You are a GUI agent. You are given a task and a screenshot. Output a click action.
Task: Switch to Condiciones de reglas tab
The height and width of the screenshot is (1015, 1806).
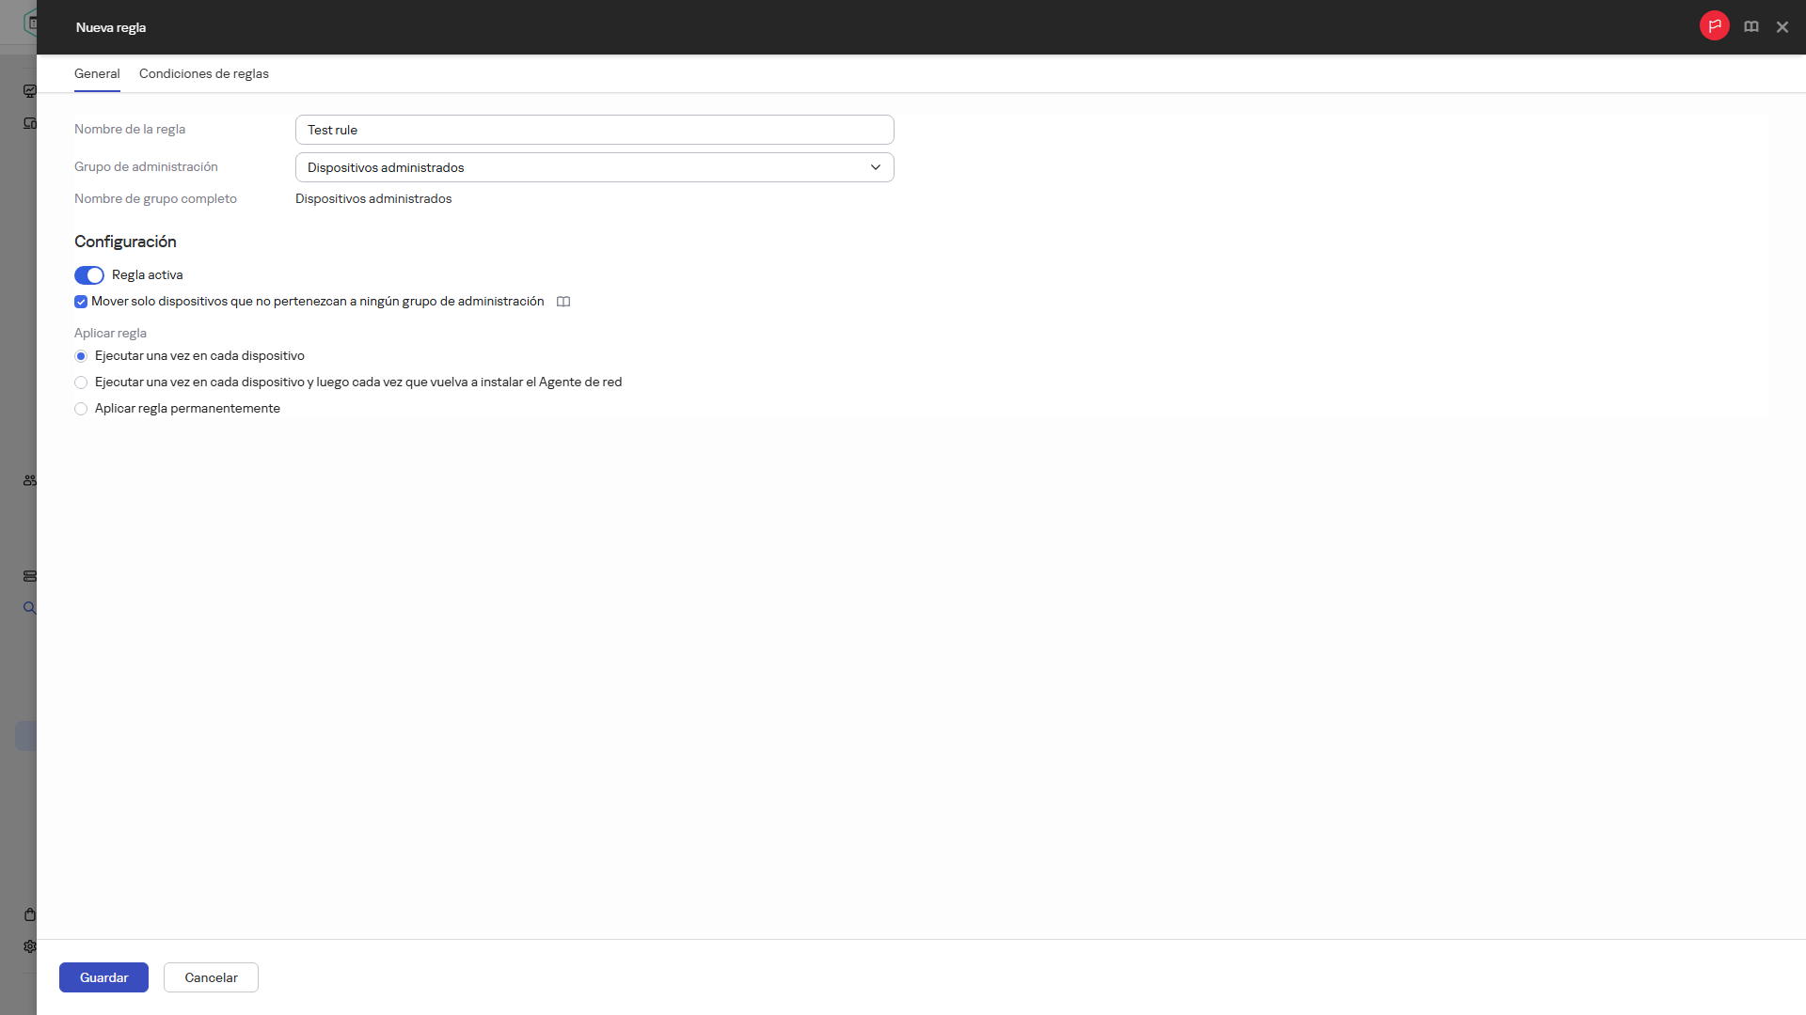[x=203, y=73]
